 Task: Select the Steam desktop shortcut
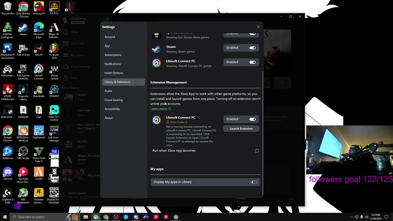click(x=23, y=29)
